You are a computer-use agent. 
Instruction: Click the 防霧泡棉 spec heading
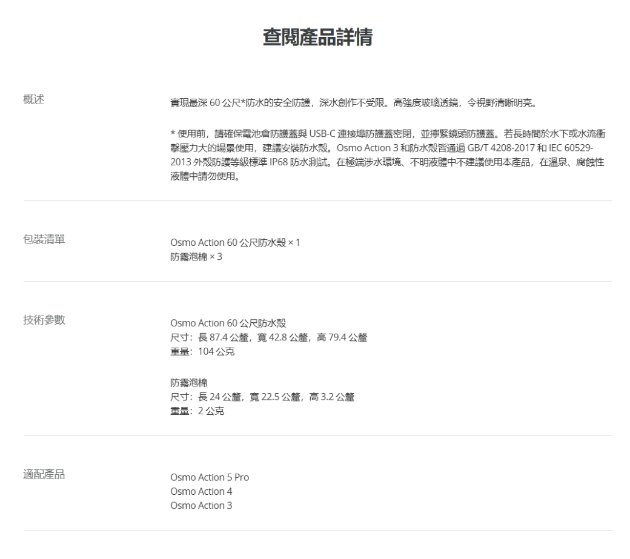pos(189,383)
